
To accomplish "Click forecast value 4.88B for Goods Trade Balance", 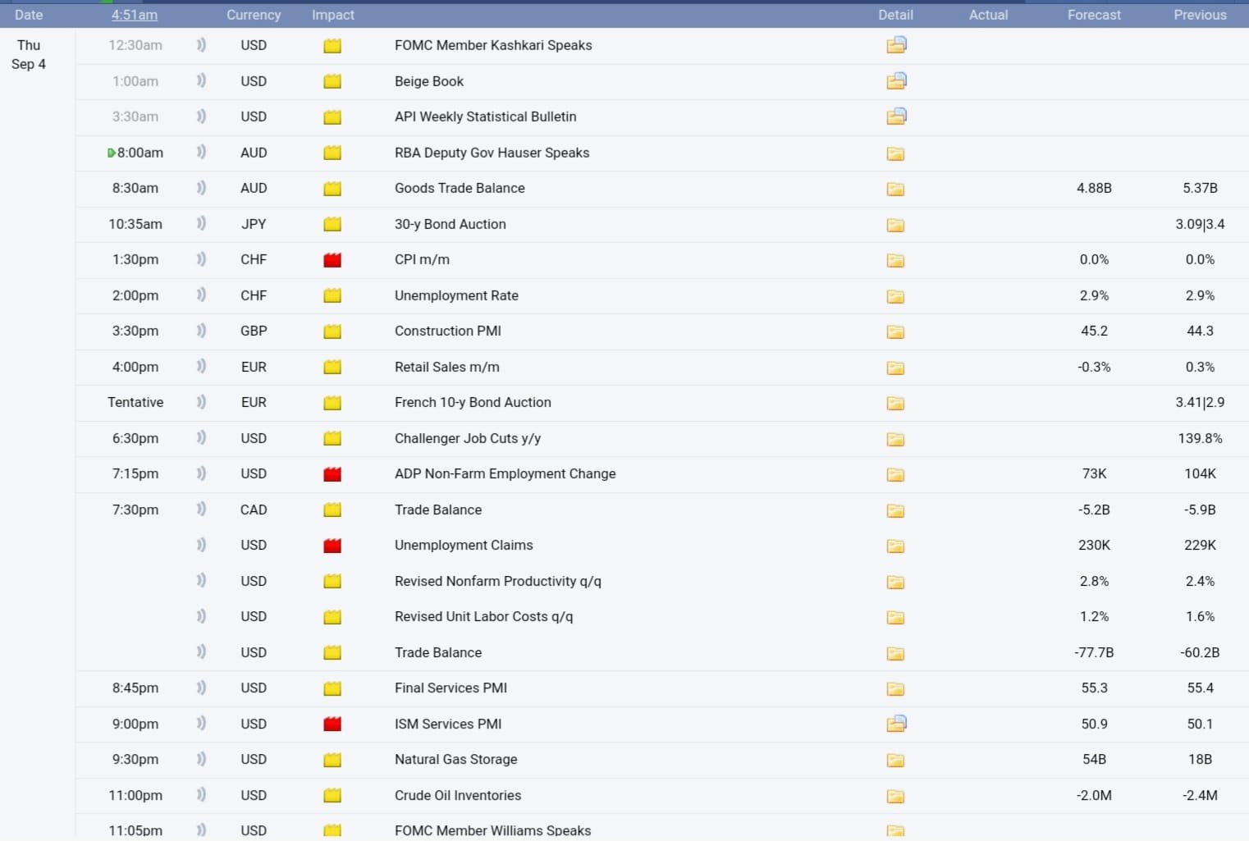I will [x=1094, y=188].
